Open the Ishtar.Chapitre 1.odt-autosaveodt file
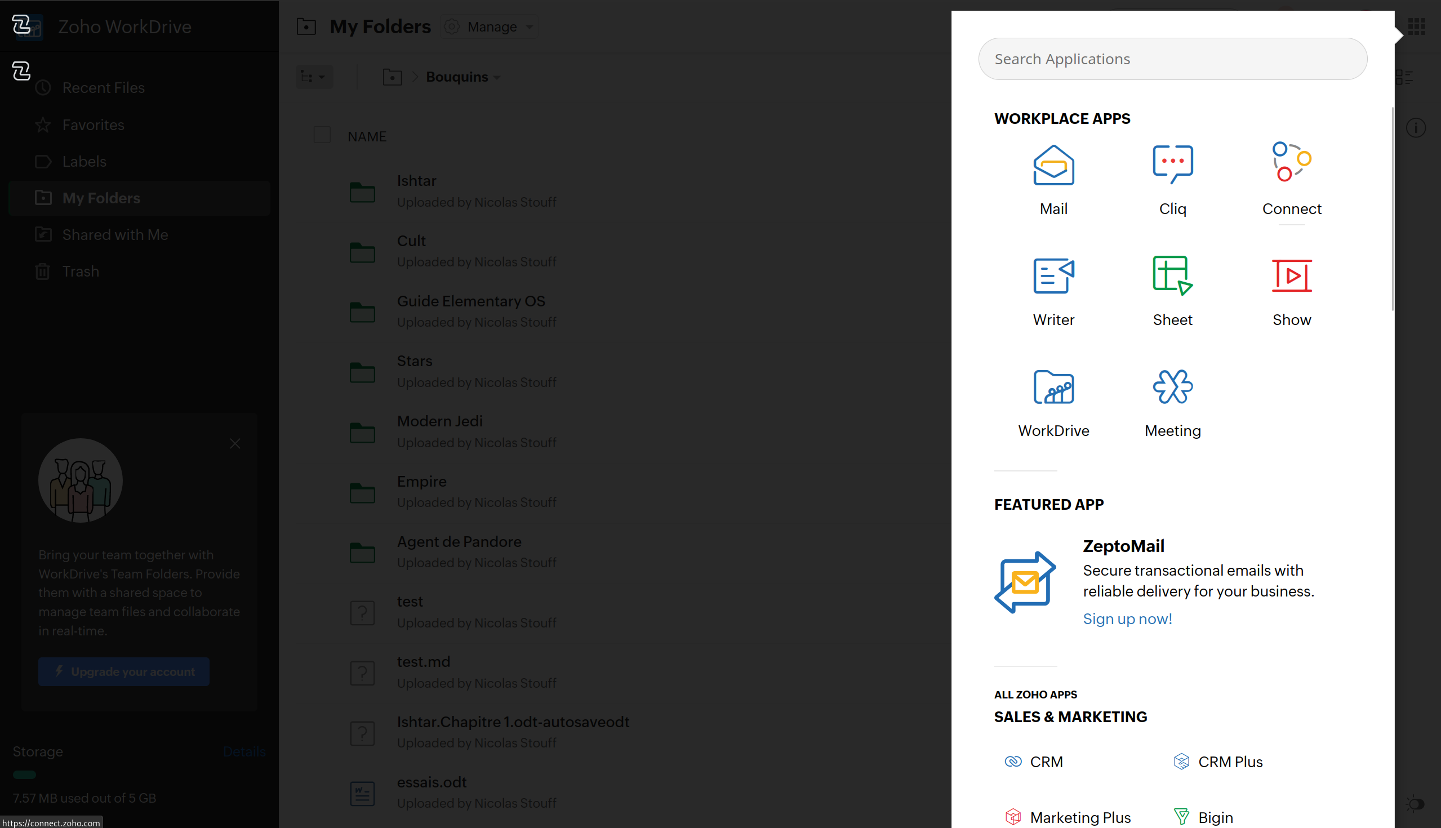Image resolution: width=1441 pixels, height=828 pixels. [513, 722]
